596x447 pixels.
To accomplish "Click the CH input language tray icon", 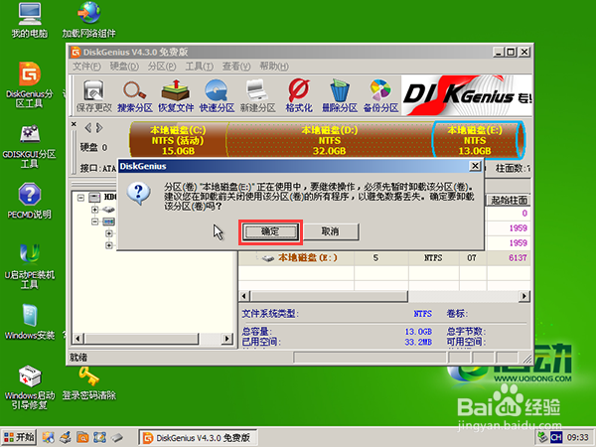I will click(x=555, y=437).
